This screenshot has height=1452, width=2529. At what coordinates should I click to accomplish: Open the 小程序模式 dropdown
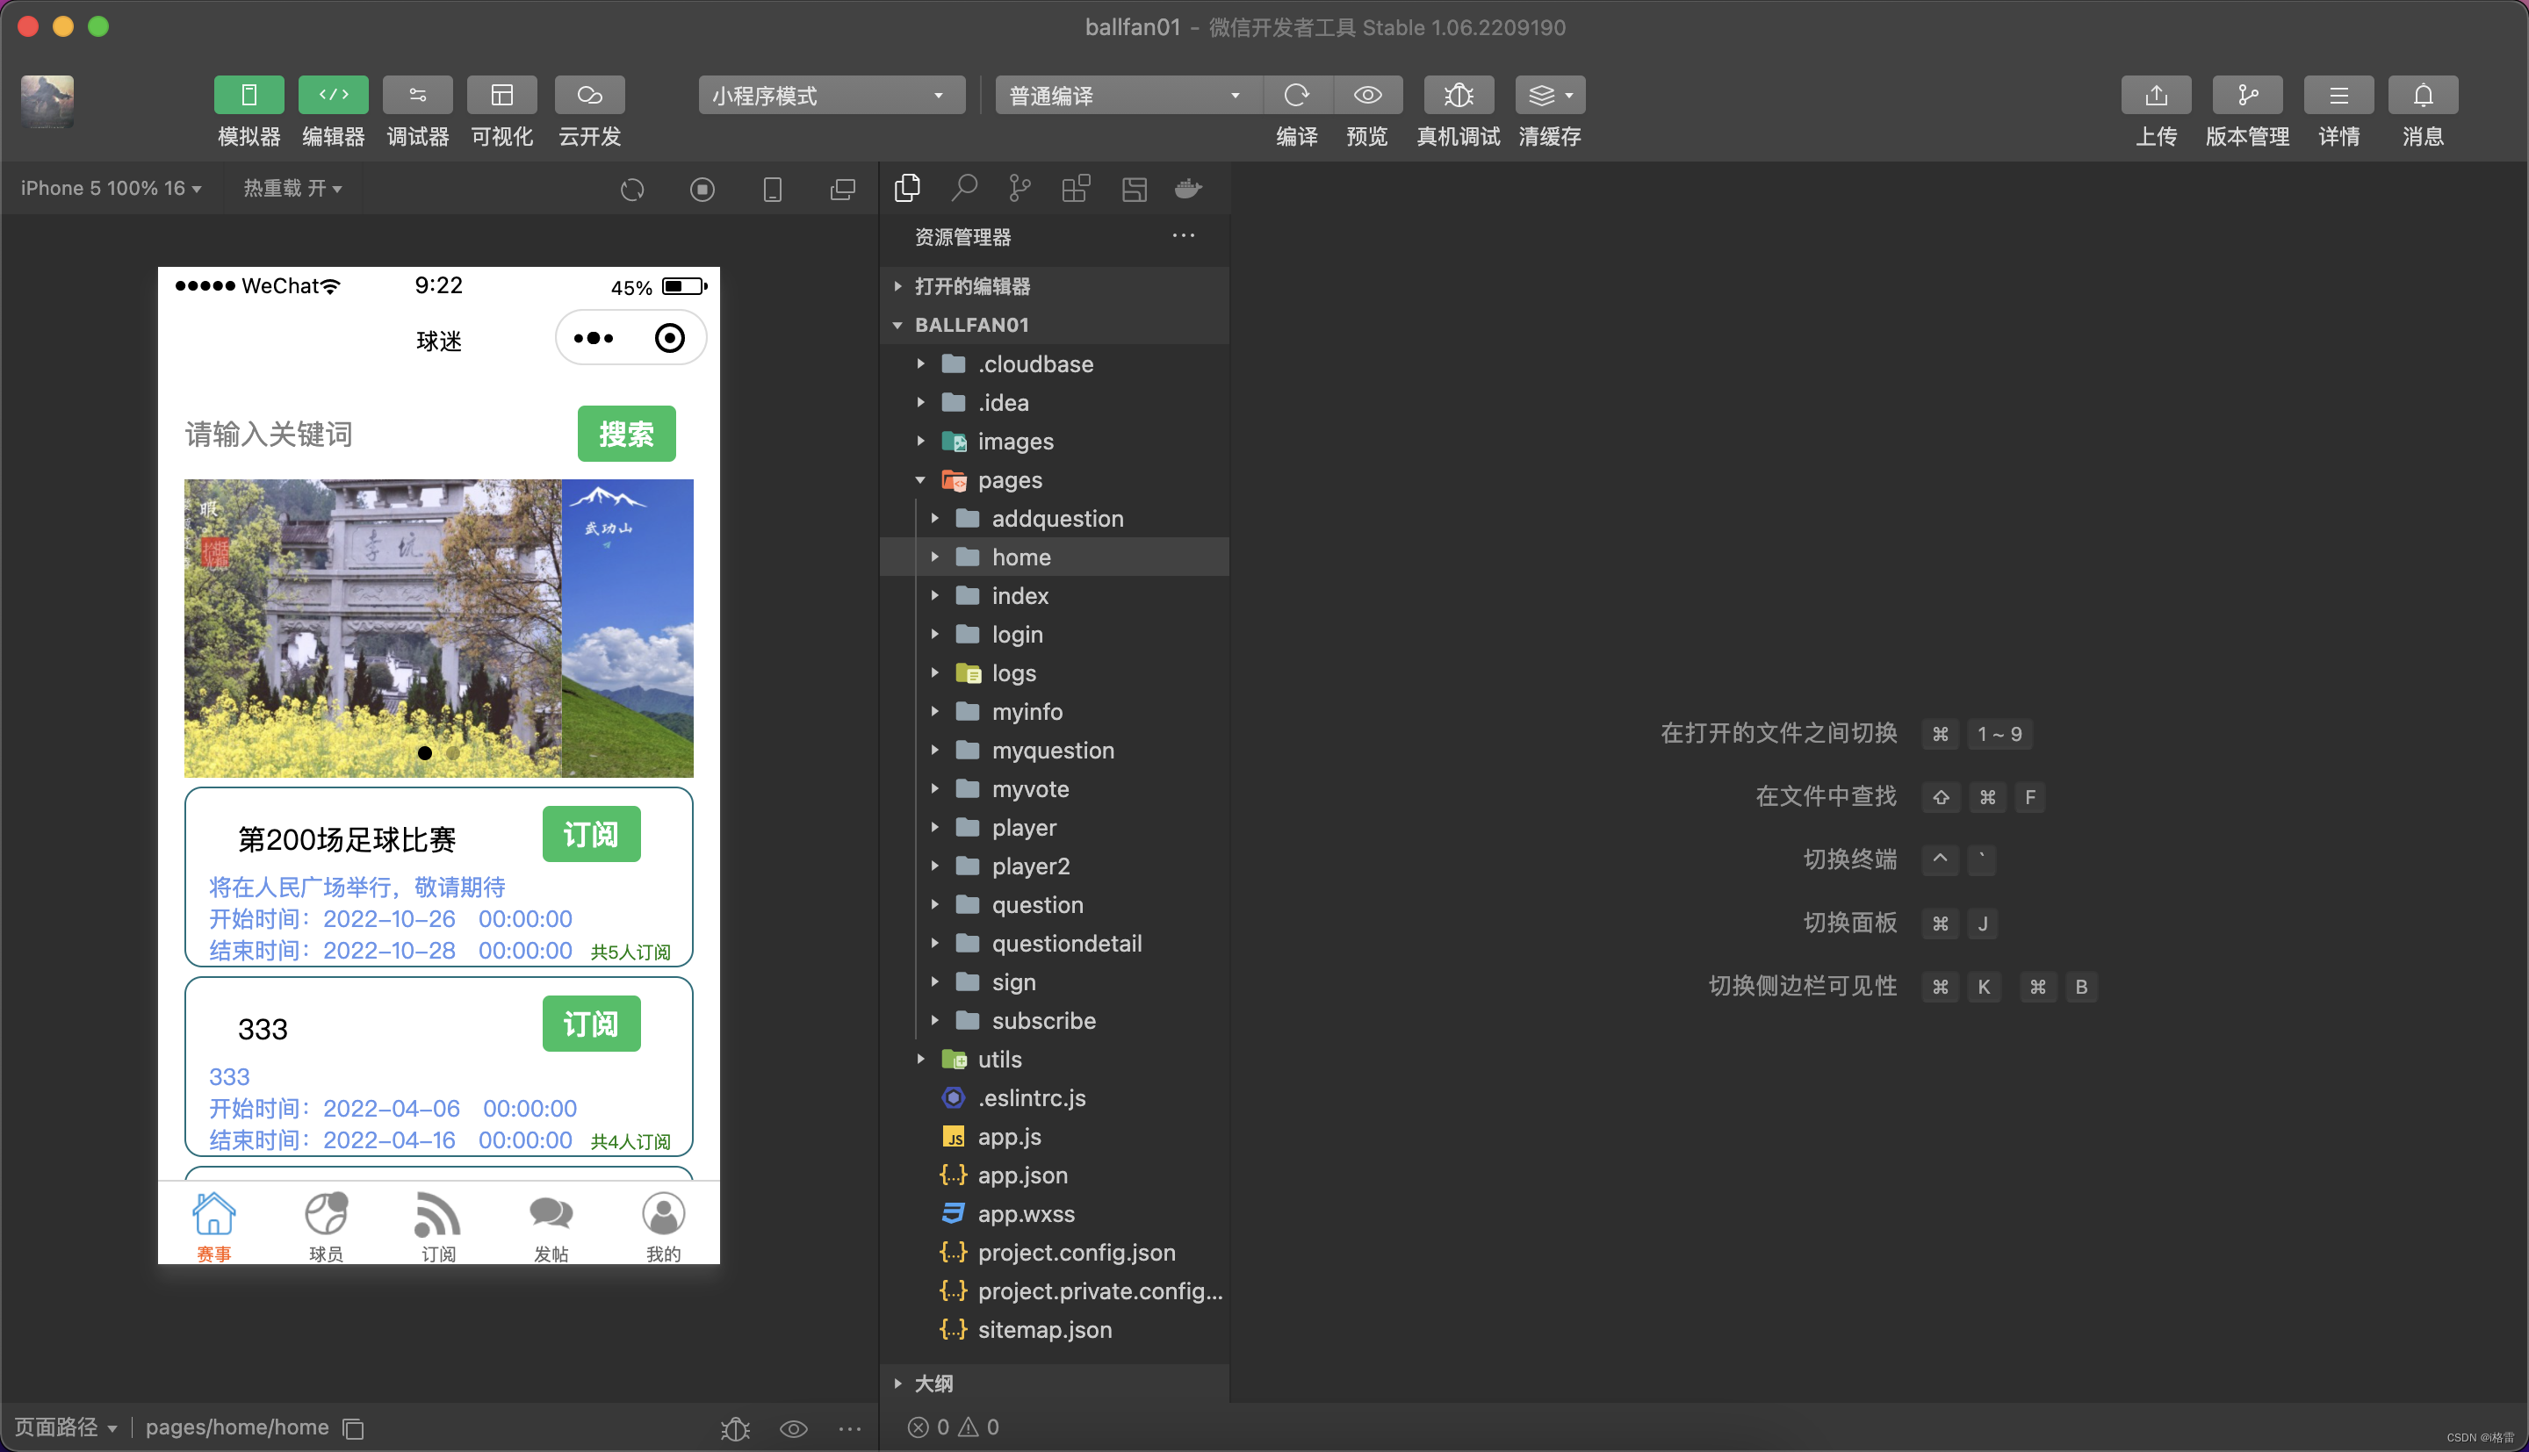tap(831, 95)
